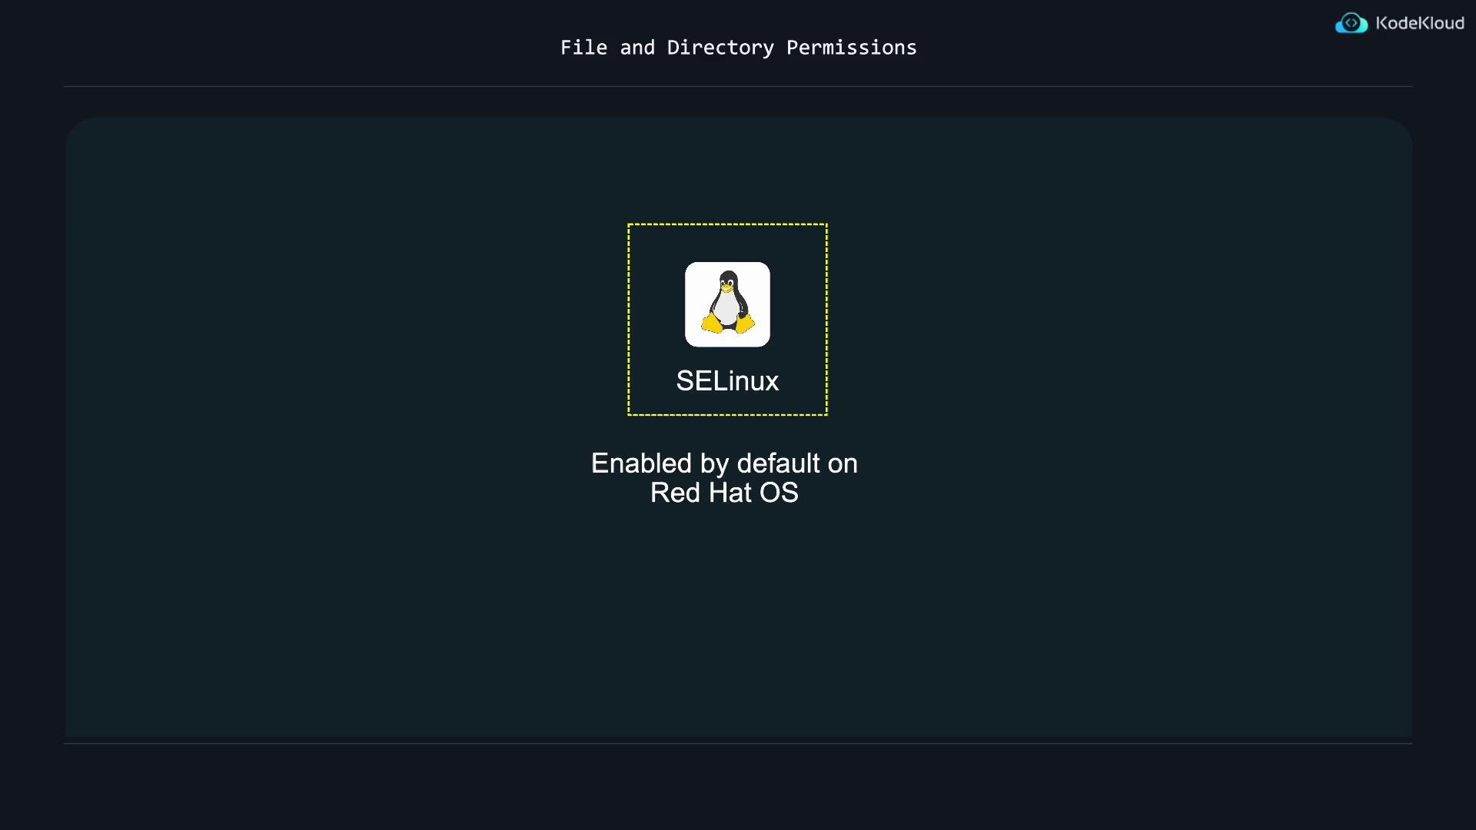
Task: Click the Tux penguin icon
Action: click(727, 304)
